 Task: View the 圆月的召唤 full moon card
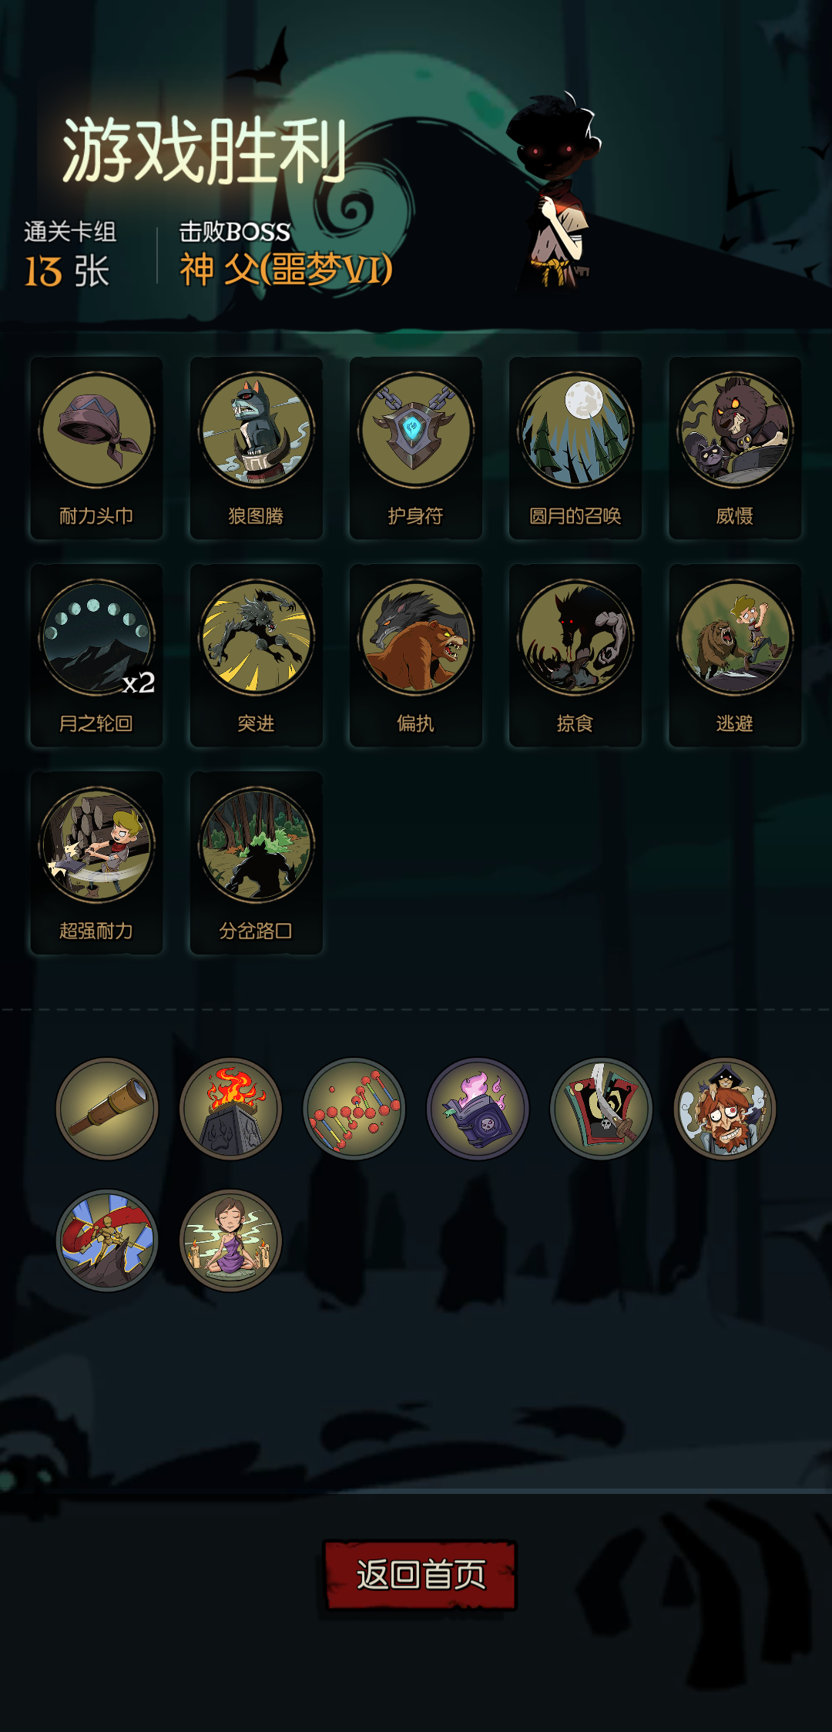click(575, 448)
